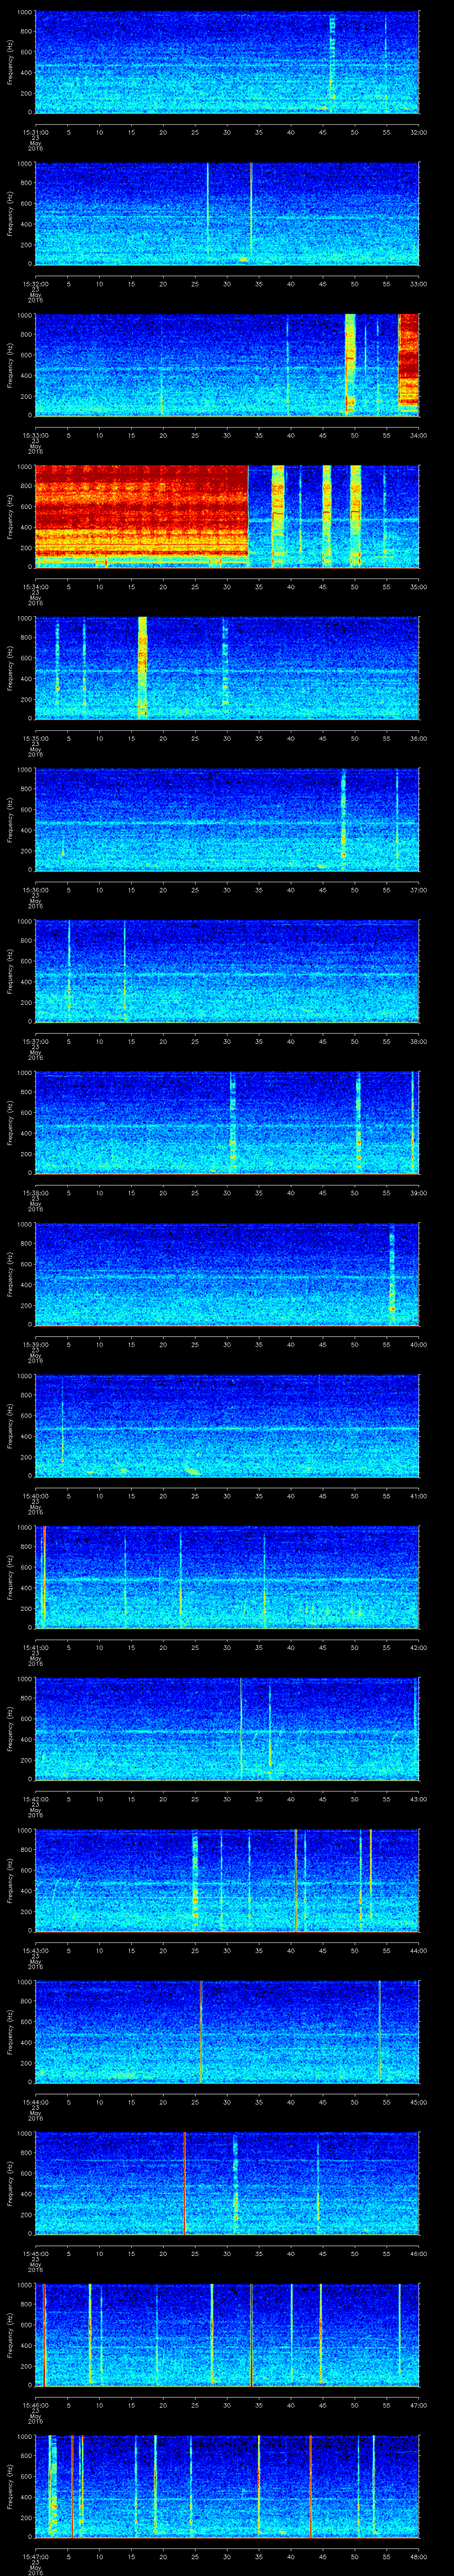Click the "15:35:00" start time label
Screen dimensions: 454x2576
[x=35, y=738]
